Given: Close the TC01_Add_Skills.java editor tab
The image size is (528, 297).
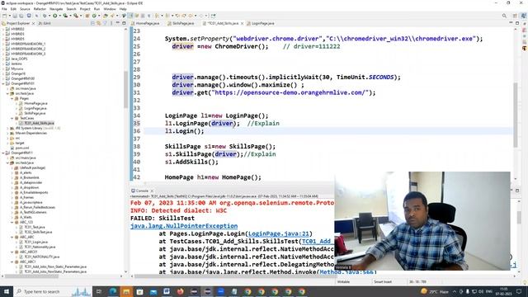Looking at the screenshot, I should pos(242,23).
